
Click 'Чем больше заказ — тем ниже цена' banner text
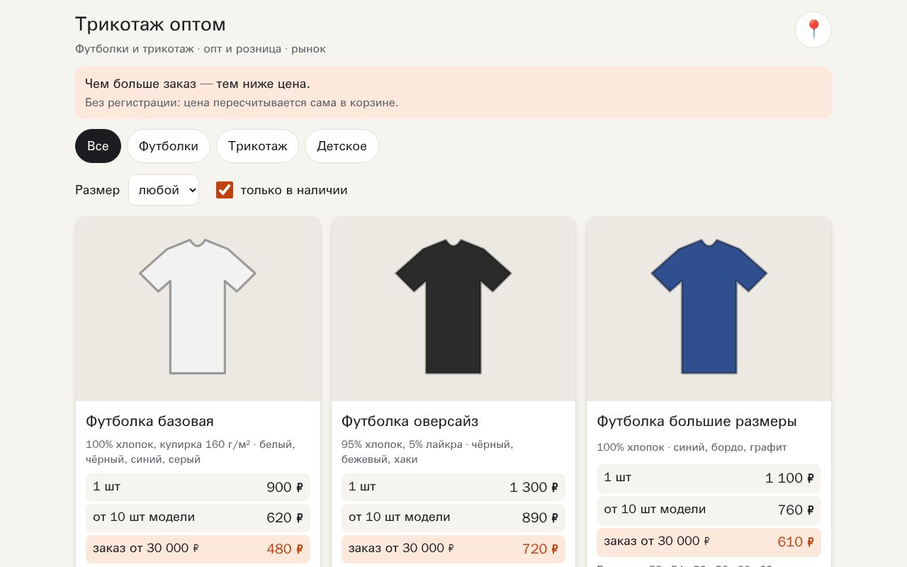pos(198,84)
